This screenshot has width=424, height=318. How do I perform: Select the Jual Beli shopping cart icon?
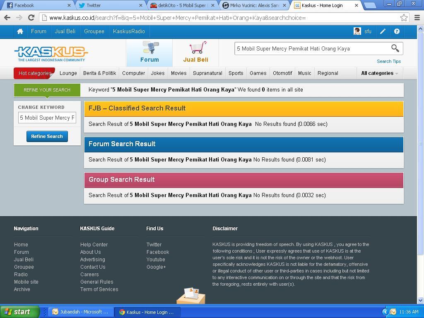[x=195, y=53]
